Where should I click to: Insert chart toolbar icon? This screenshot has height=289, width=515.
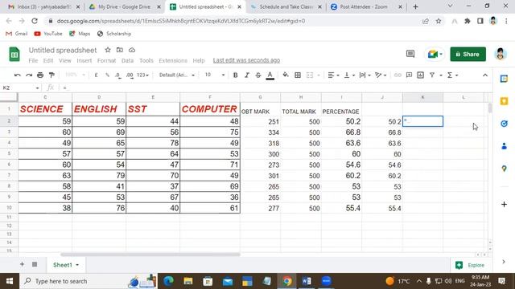click(420, 75)
